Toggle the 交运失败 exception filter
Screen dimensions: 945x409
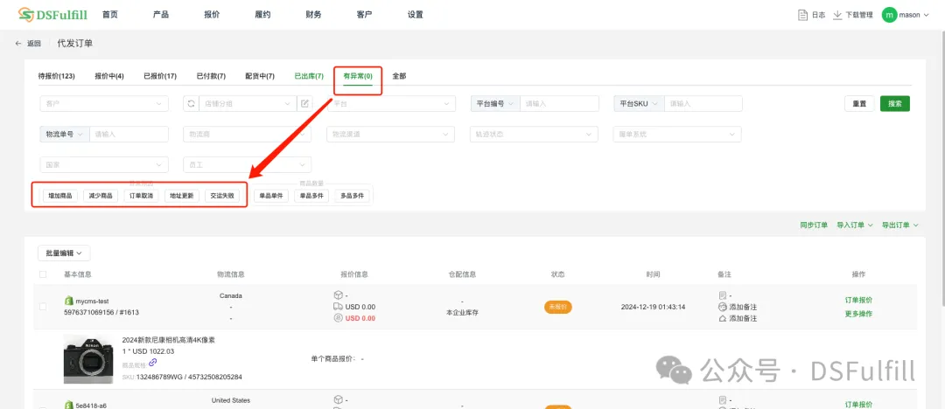coord(221,196)
